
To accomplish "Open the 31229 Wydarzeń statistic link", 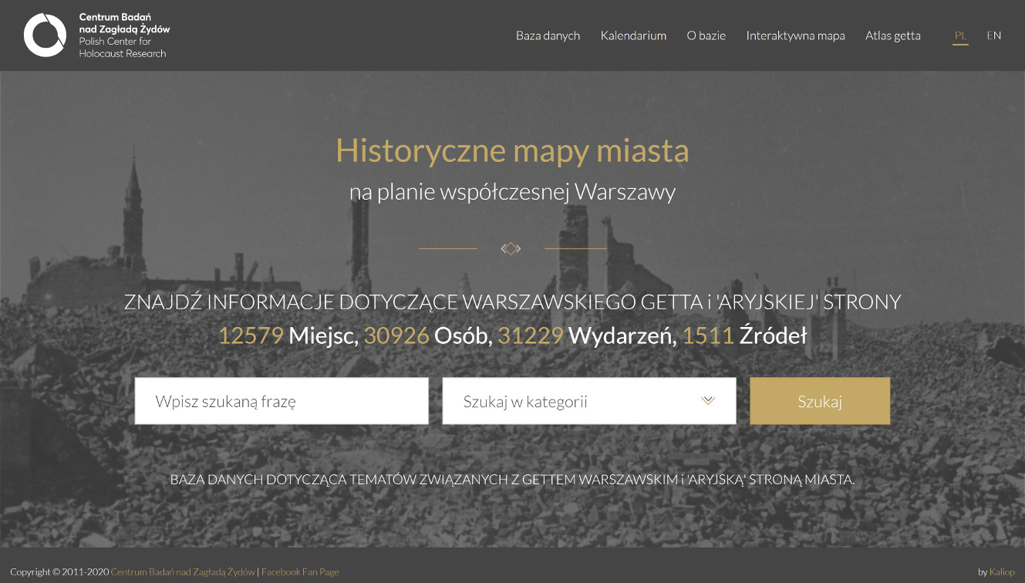I will point(531,335).
